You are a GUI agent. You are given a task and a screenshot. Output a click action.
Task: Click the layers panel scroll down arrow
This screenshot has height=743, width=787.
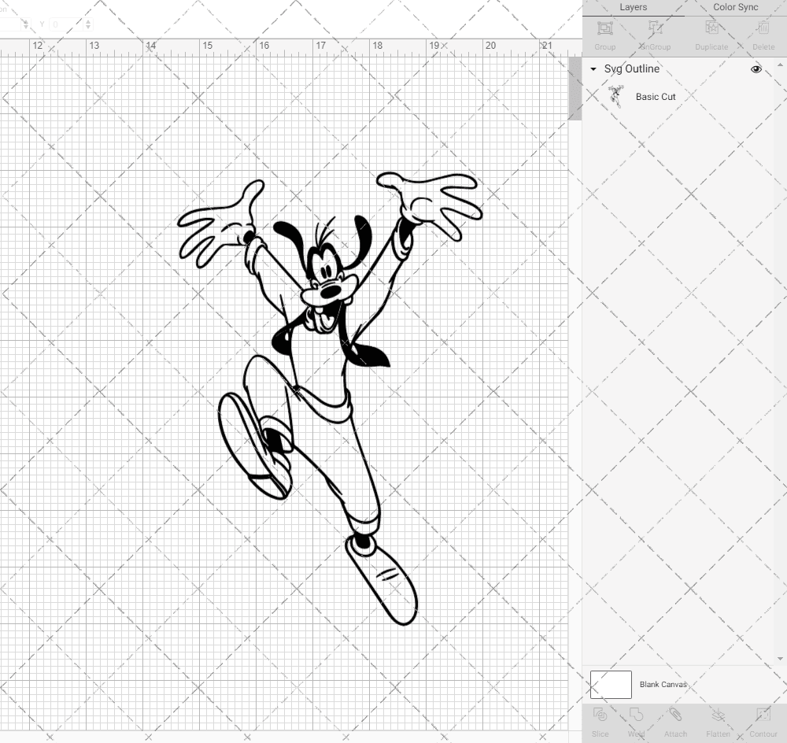point(779,659)
